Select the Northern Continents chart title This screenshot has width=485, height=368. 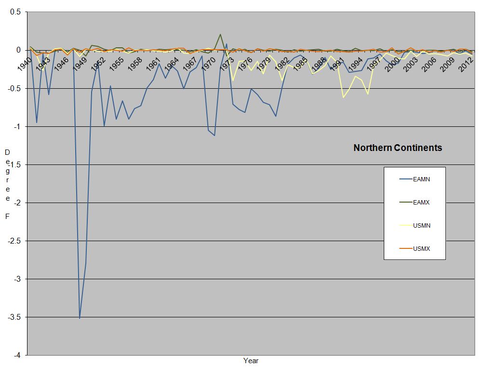pyautogui.click(x=397, y=148)
